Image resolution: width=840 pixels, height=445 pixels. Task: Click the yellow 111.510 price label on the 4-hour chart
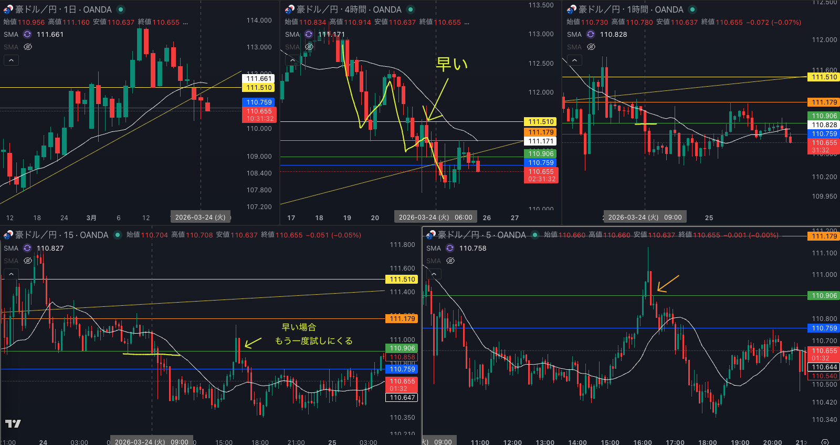coord(541,121)
